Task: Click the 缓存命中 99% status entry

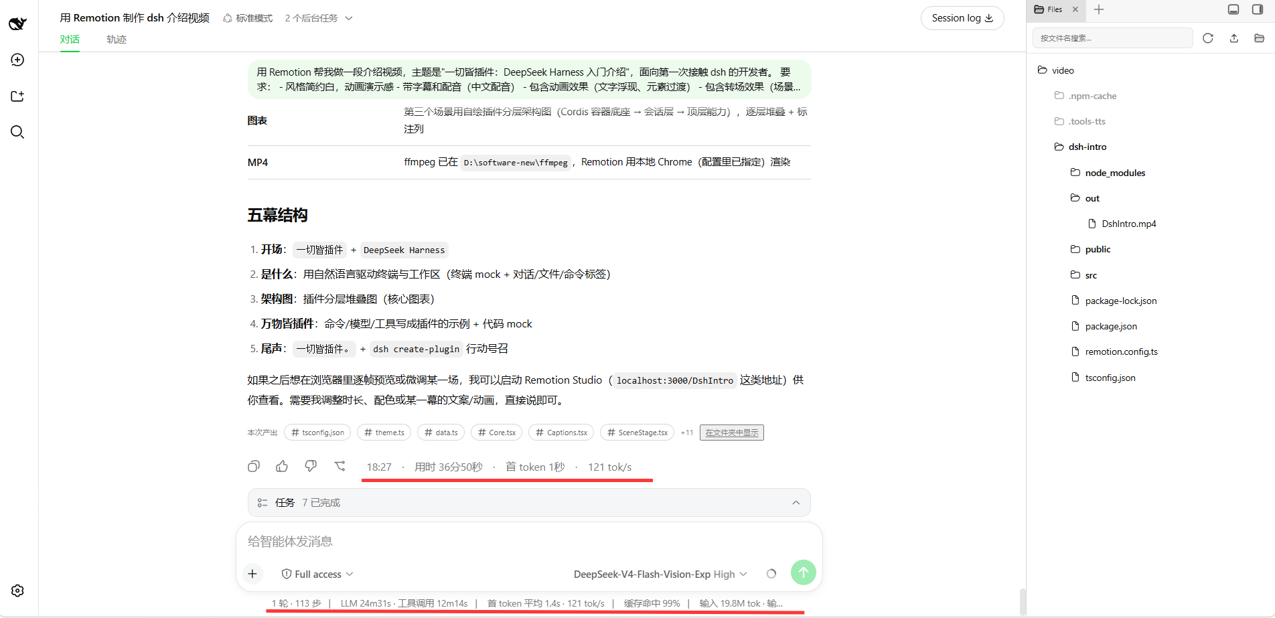Action: pyautogui.click(x=652, y=603)
